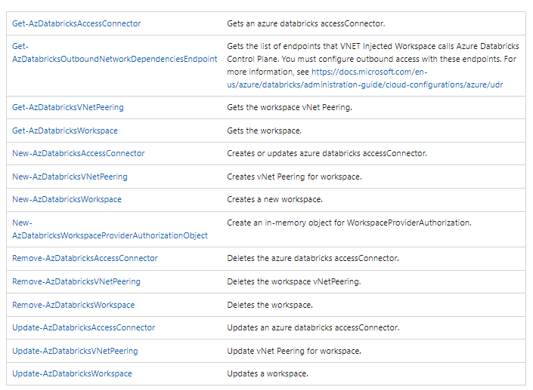Follow the docs.microsoft.com udr documentation link
This screenshot has width=533, height=390.
(364, 78)
